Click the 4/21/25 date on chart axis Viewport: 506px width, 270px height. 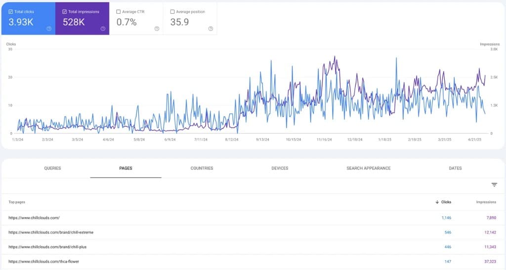coord(474,139)
